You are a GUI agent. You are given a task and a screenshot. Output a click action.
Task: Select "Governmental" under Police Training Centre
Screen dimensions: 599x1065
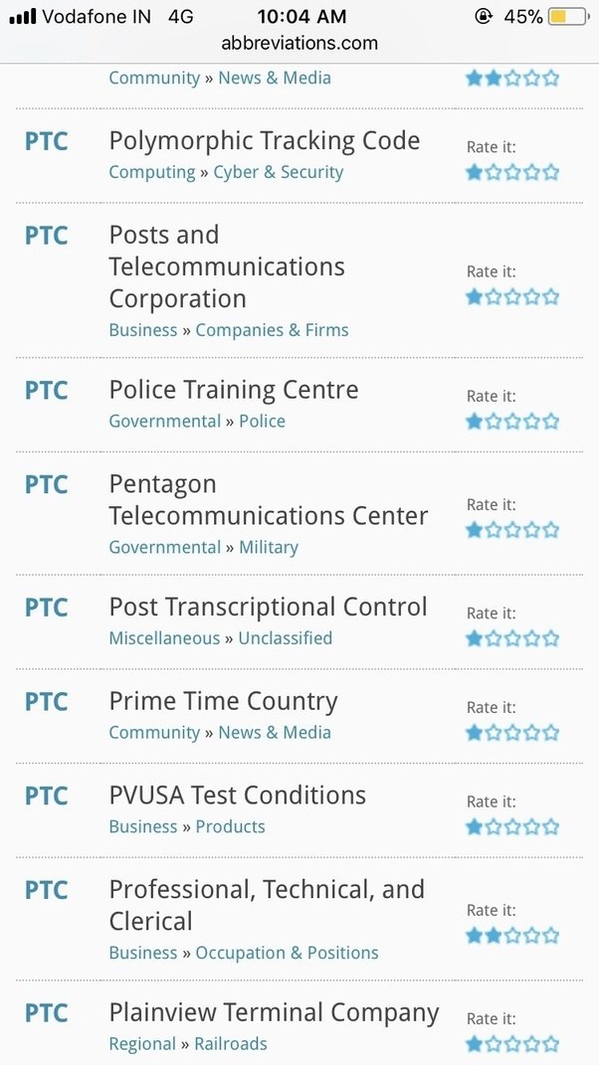(x=165, y=421)
